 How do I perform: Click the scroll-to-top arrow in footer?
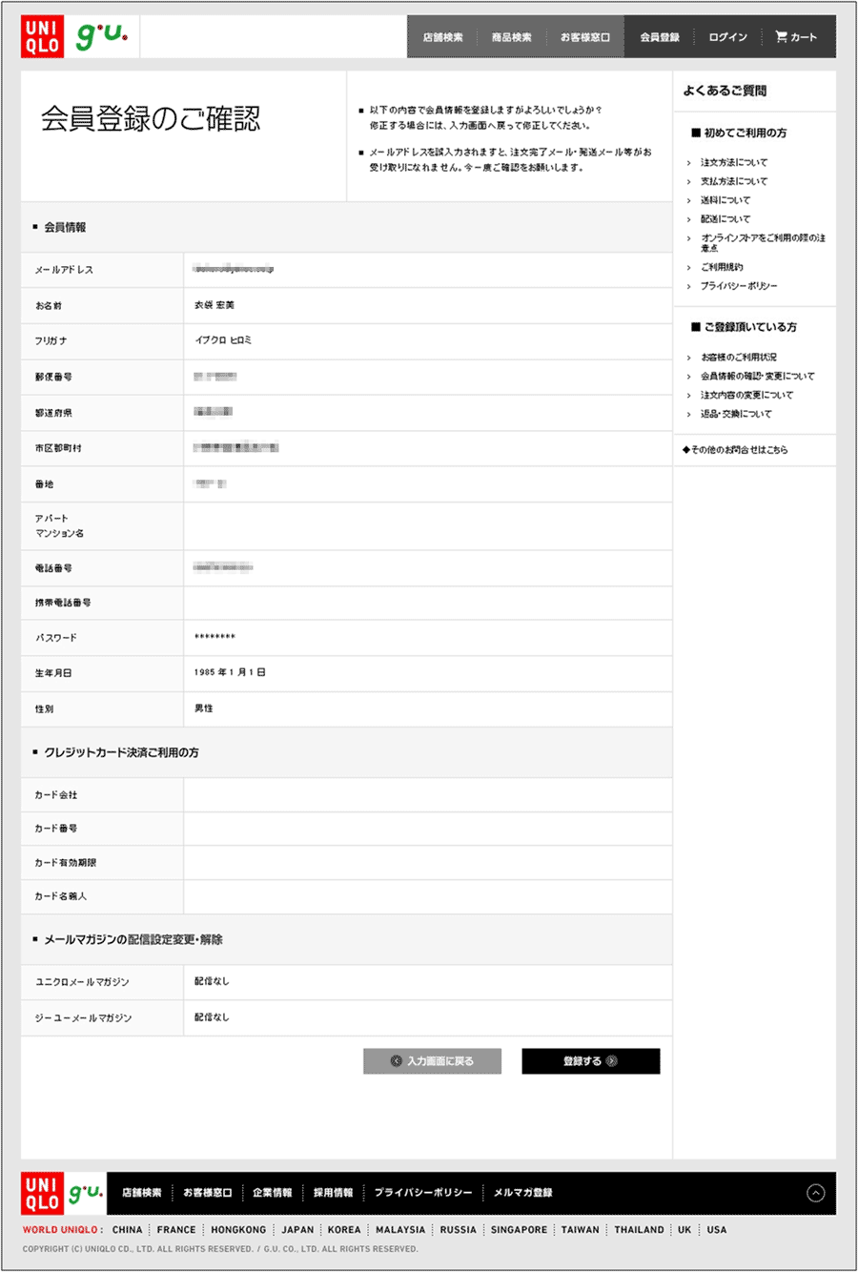(x=816, y=1193)
